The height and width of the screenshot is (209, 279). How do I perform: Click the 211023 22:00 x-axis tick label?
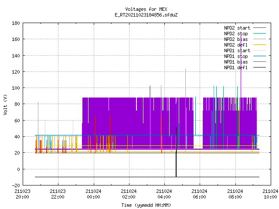click(x=58, y=194)
